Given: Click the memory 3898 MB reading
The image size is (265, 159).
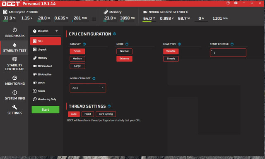Looking at the screenshot, I should click(128, 18).
